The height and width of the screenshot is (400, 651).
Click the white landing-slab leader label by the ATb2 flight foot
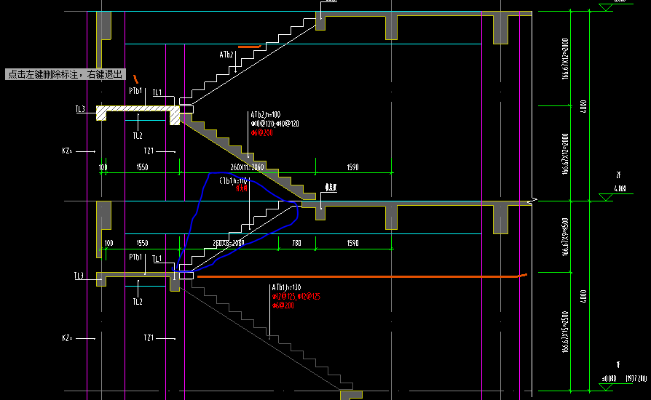pos(331,188)
